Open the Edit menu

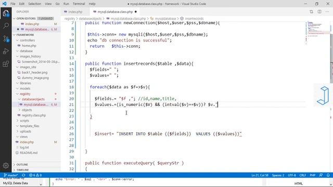coord(22,4)
